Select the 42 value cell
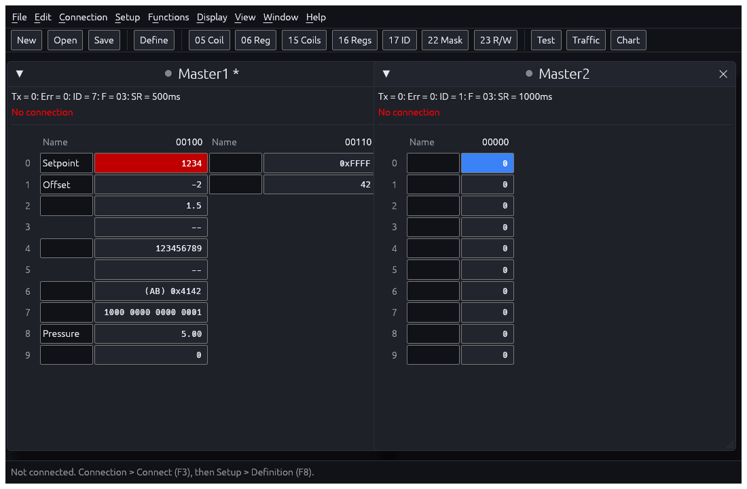 pyautogui.click(x=318, y=185)
